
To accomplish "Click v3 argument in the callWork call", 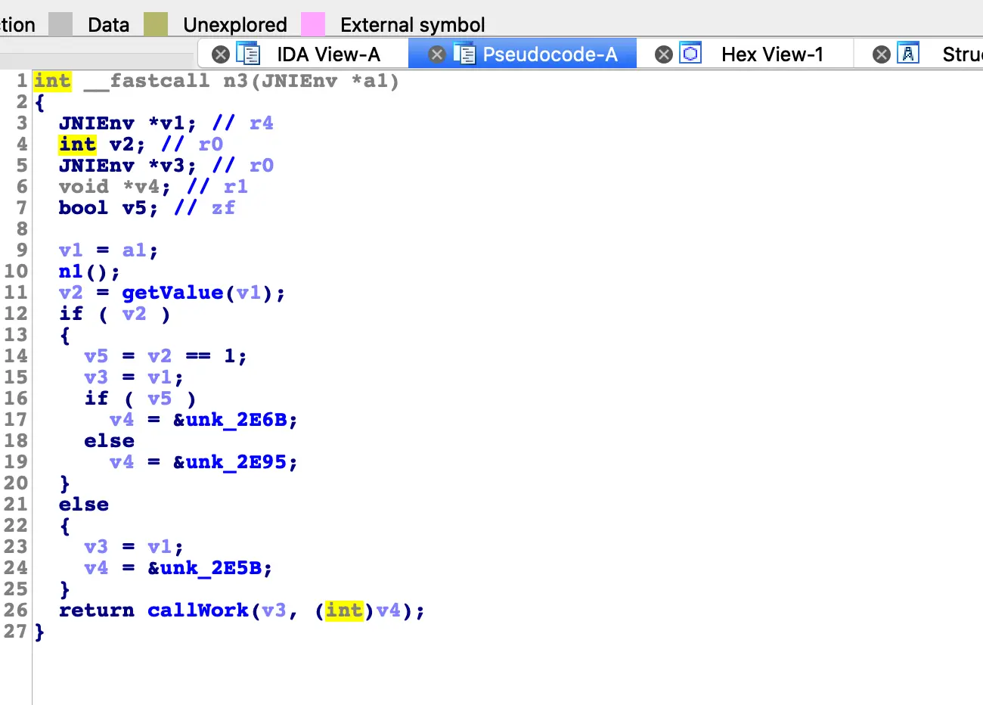I will pyautogui.click(x=274, y=610).
